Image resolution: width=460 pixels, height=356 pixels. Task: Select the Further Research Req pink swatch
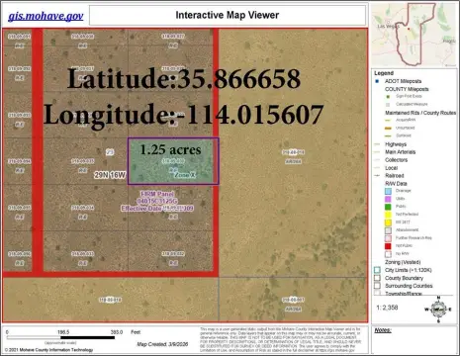388,238
